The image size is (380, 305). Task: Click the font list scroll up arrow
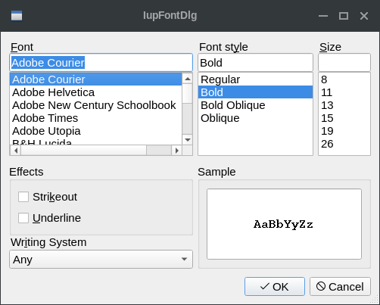tap(188, 79)
